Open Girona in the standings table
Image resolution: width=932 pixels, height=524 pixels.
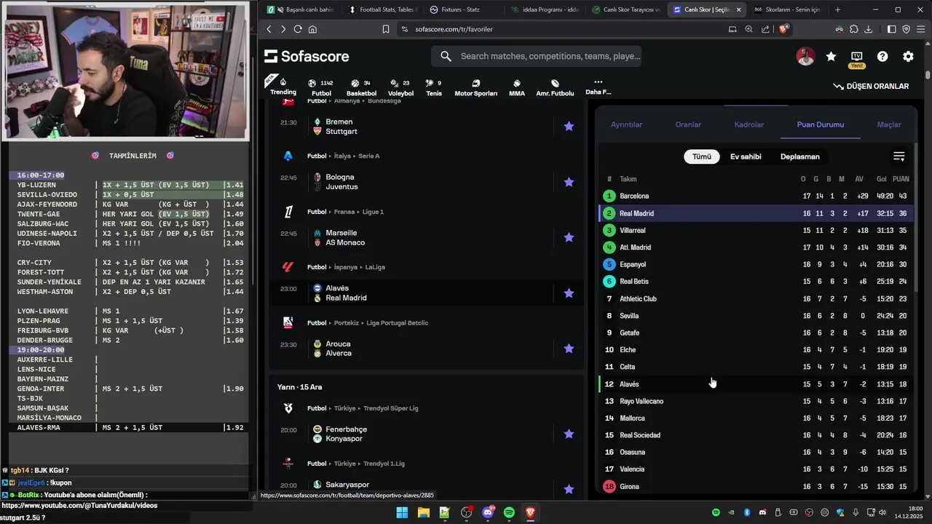point(757,486)
